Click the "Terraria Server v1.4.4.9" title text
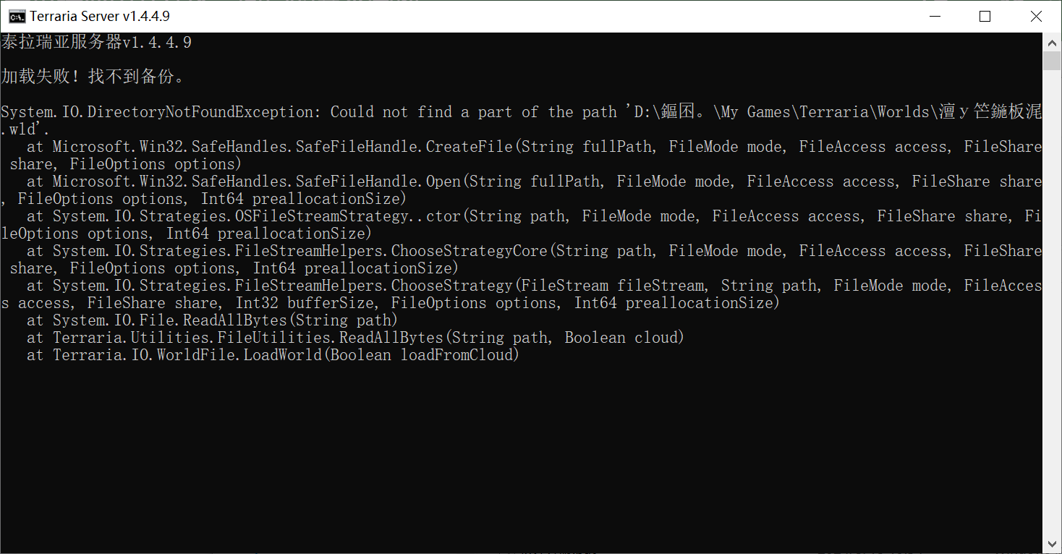1062x554 pixels. [x=100, y=17]
